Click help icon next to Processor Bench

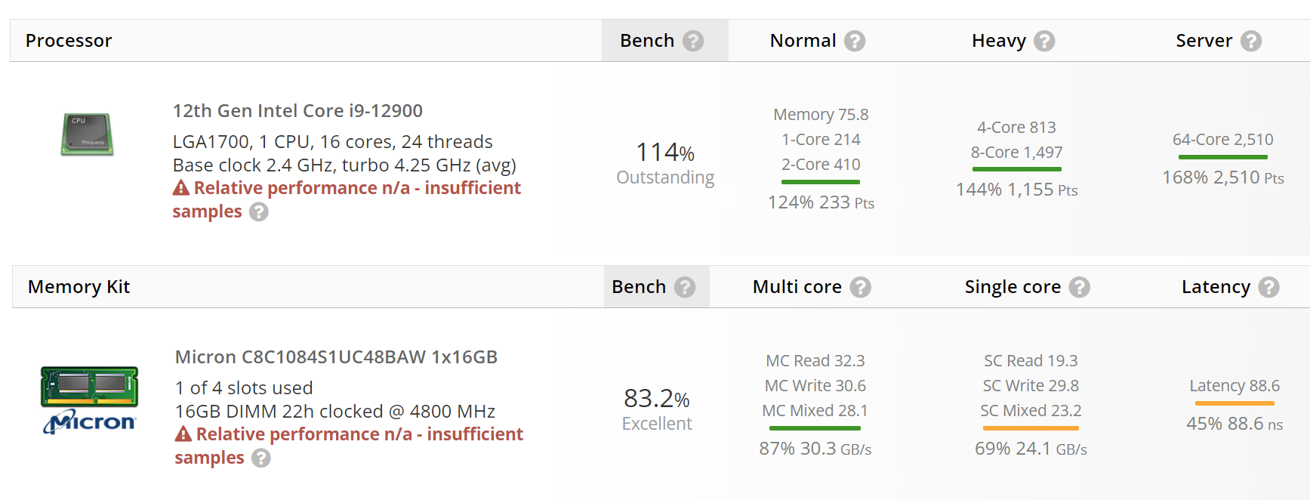pos(692,41)
